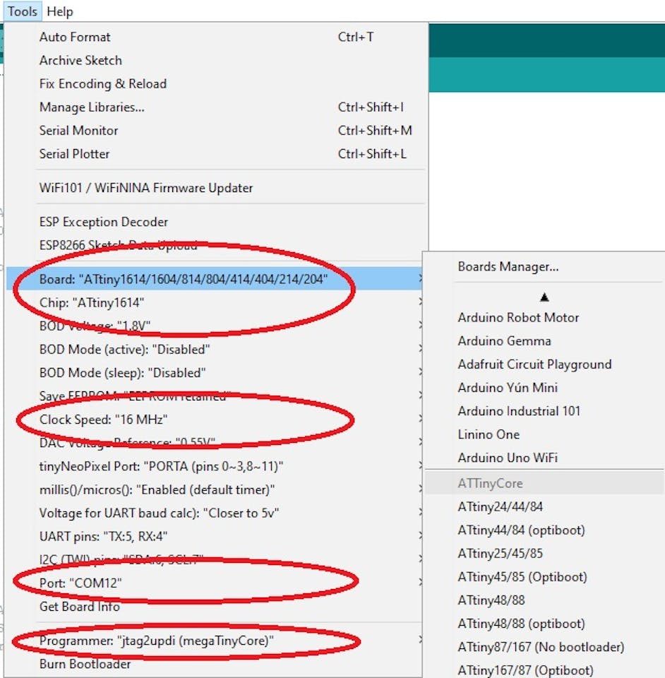Image resolution: width=665 pixels, height=678 pixels.
Task: Expand the Chip "ATtiny1614" submenu
Action: pyautogui.click(x=215, y=303)
